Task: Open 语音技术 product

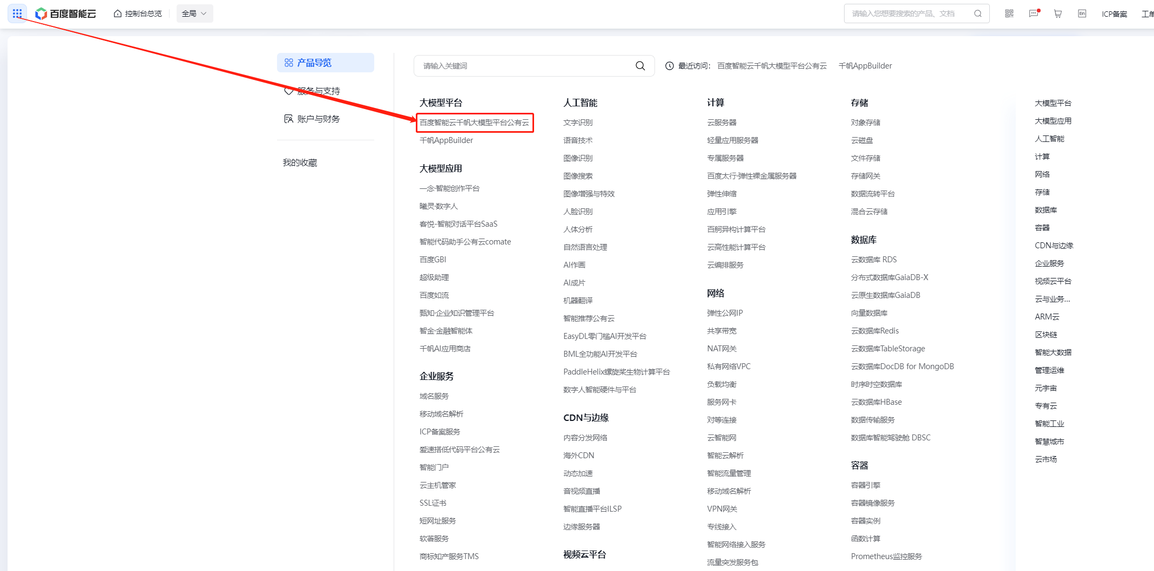Action: click(578, 140)
